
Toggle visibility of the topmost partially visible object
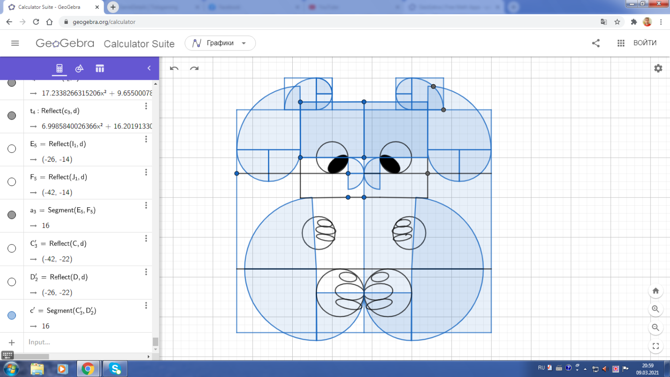12,83
